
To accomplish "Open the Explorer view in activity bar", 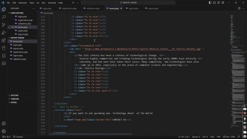I will 3,9.
